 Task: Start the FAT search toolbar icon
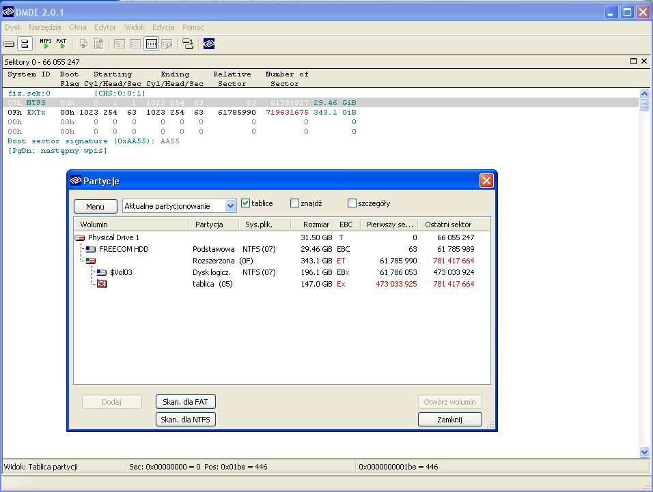(61, 44)
